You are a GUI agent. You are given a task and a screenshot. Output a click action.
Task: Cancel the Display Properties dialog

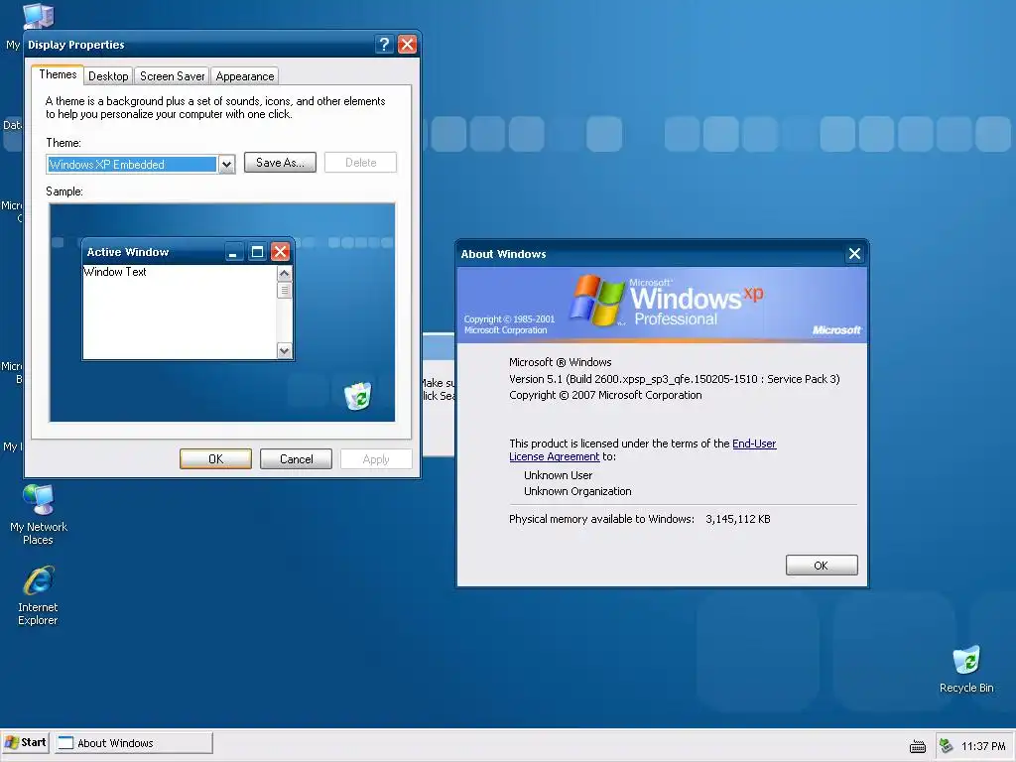(296, 458)
